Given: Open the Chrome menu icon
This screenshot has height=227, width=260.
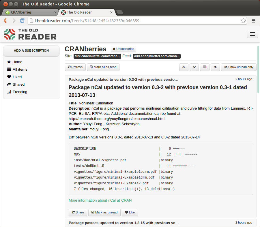Looking at the screenshot, I should [x=253, y=21].
